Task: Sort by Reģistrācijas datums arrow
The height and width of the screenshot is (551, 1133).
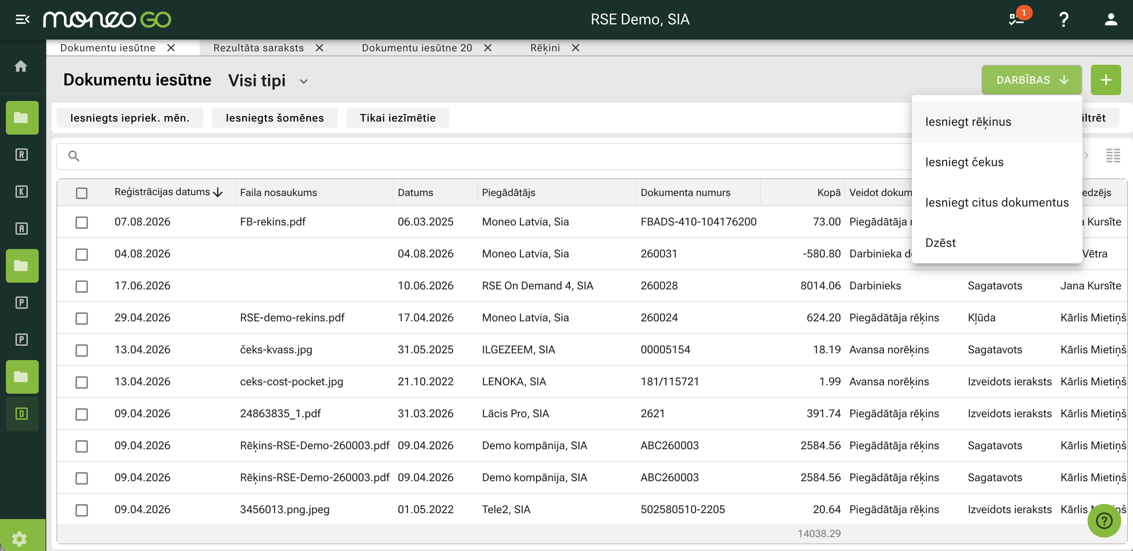Action: pos(218,193)
